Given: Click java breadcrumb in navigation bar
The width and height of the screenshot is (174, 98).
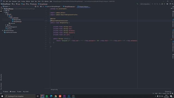Looking at the screenshot, I should pos(23,4).
